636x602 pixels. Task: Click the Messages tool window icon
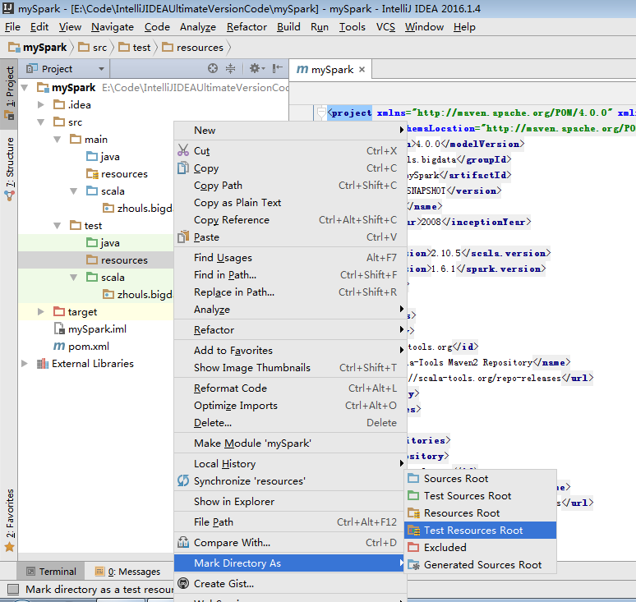(x=99, y=572)
